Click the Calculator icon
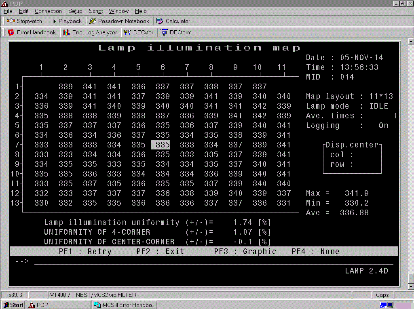414x309 pixels. [160, 21]
